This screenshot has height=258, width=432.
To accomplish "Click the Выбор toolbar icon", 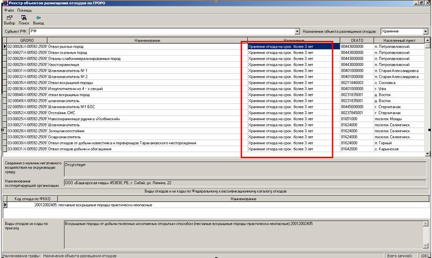I will pos(9,17).
